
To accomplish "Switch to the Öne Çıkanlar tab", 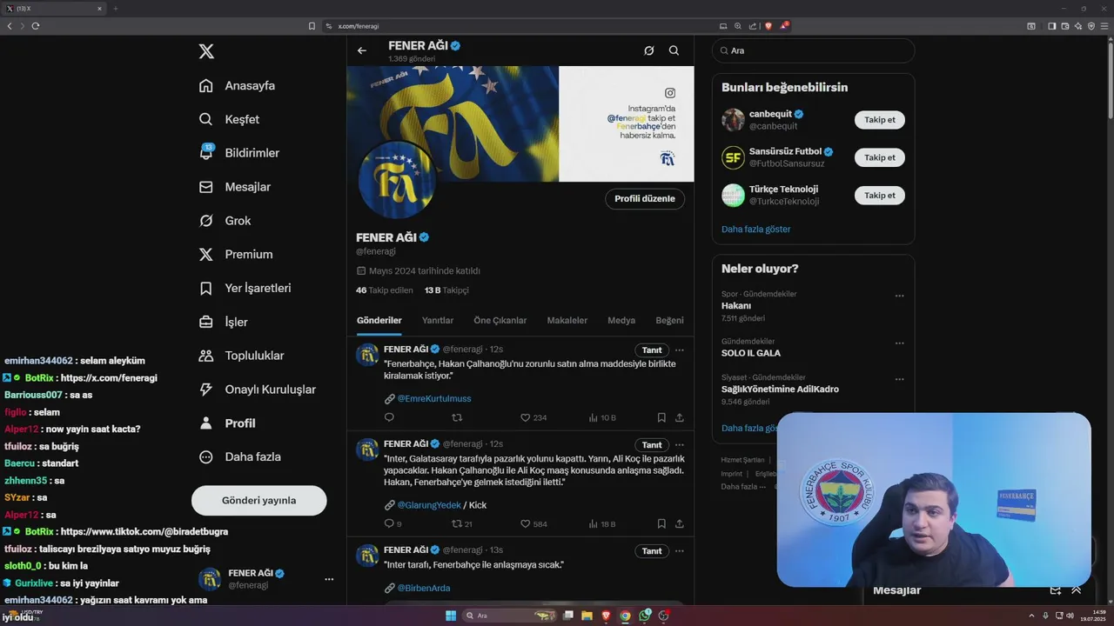I will (500, 320).
